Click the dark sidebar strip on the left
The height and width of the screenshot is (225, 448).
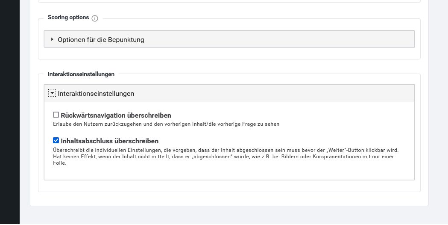coord(10,112)
